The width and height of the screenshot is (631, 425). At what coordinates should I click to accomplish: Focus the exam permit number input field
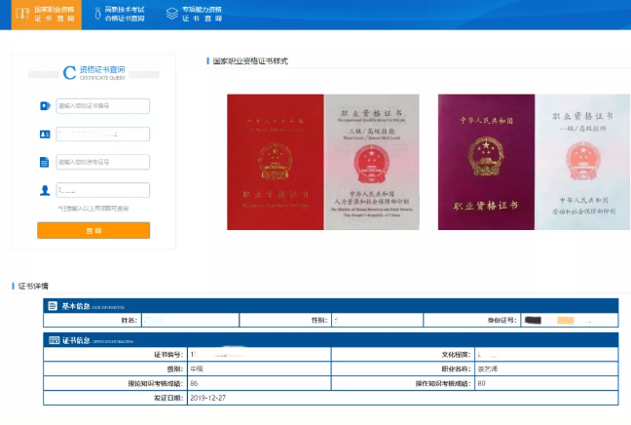click(x=102, y=162)
